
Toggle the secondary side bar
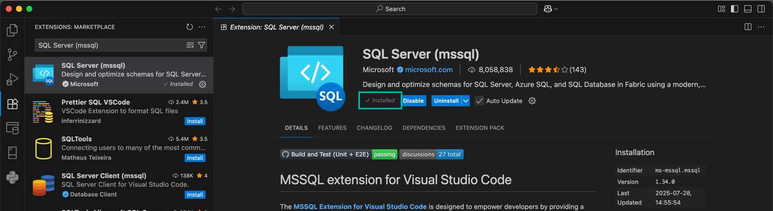click(761, 9)
